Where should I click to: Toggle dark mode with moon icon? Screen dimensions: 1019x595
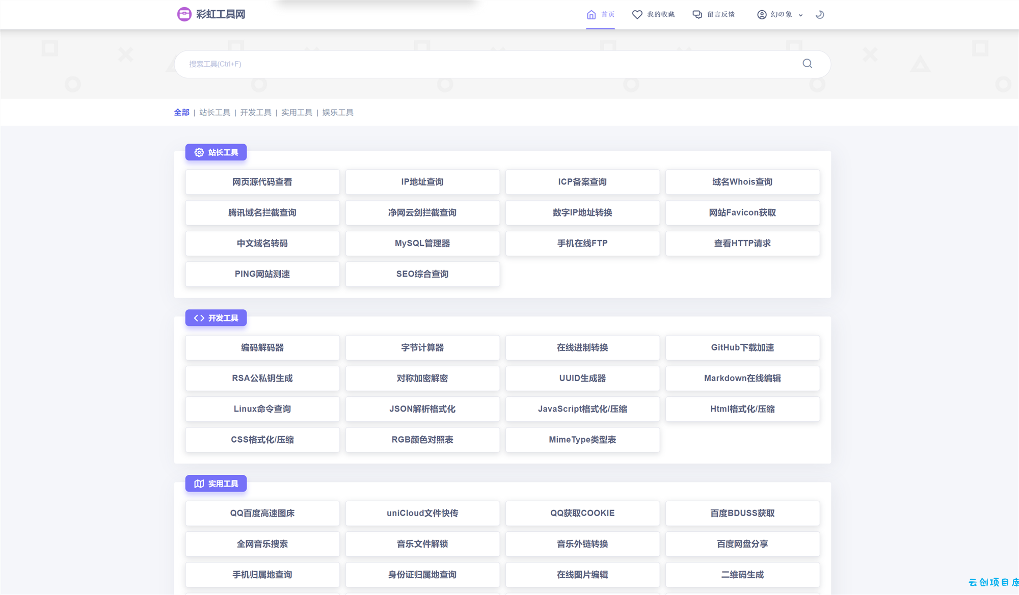[x=820, y=15]
